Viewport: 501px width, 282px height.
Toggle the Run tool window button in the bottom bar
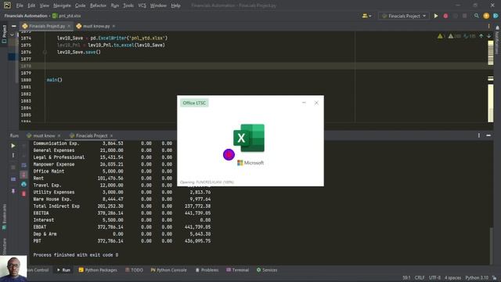(63, 270)
